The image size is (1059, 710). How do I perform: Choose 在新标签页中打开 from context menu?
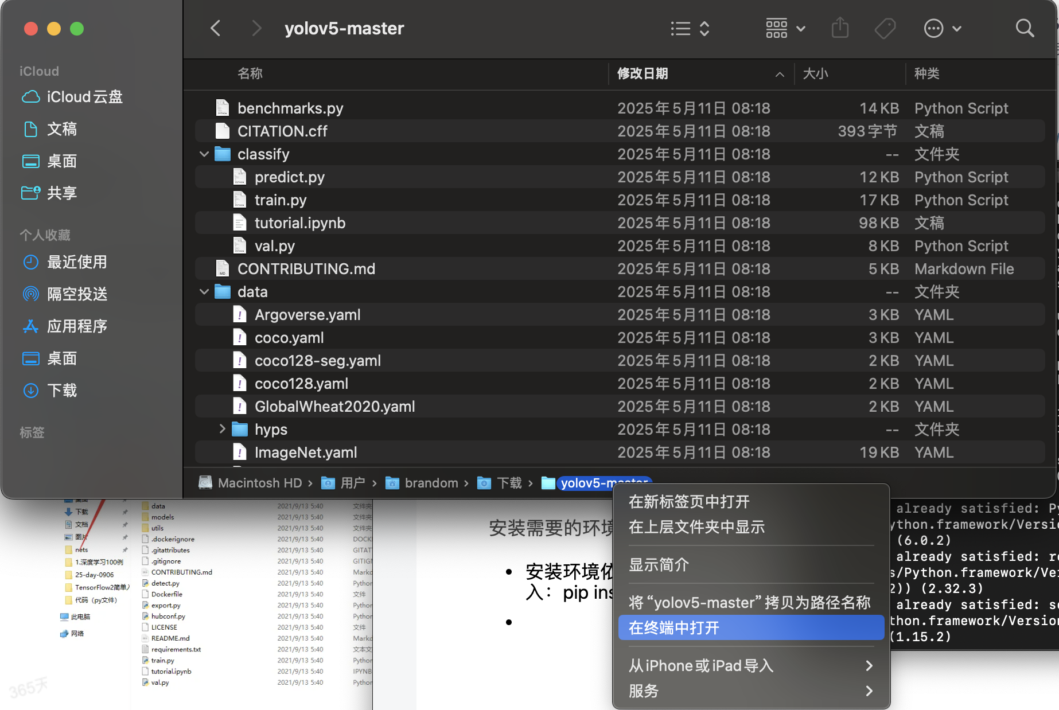click(x=751, y=502)
